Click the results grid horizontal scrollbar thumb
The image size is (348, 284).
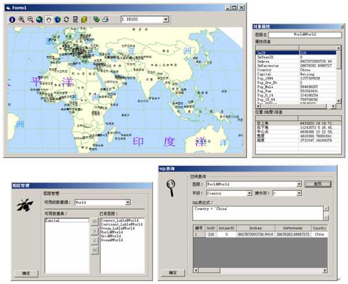[x=209, y=271]
